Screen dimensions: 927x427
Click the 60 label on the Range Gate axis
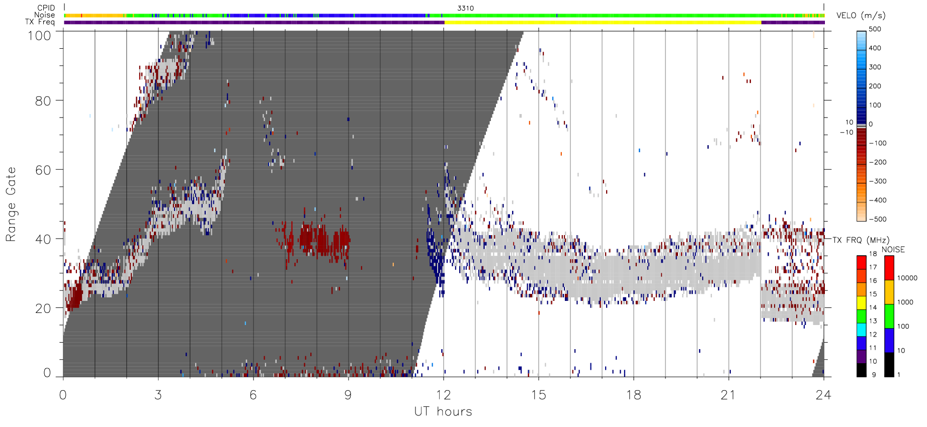43,170
